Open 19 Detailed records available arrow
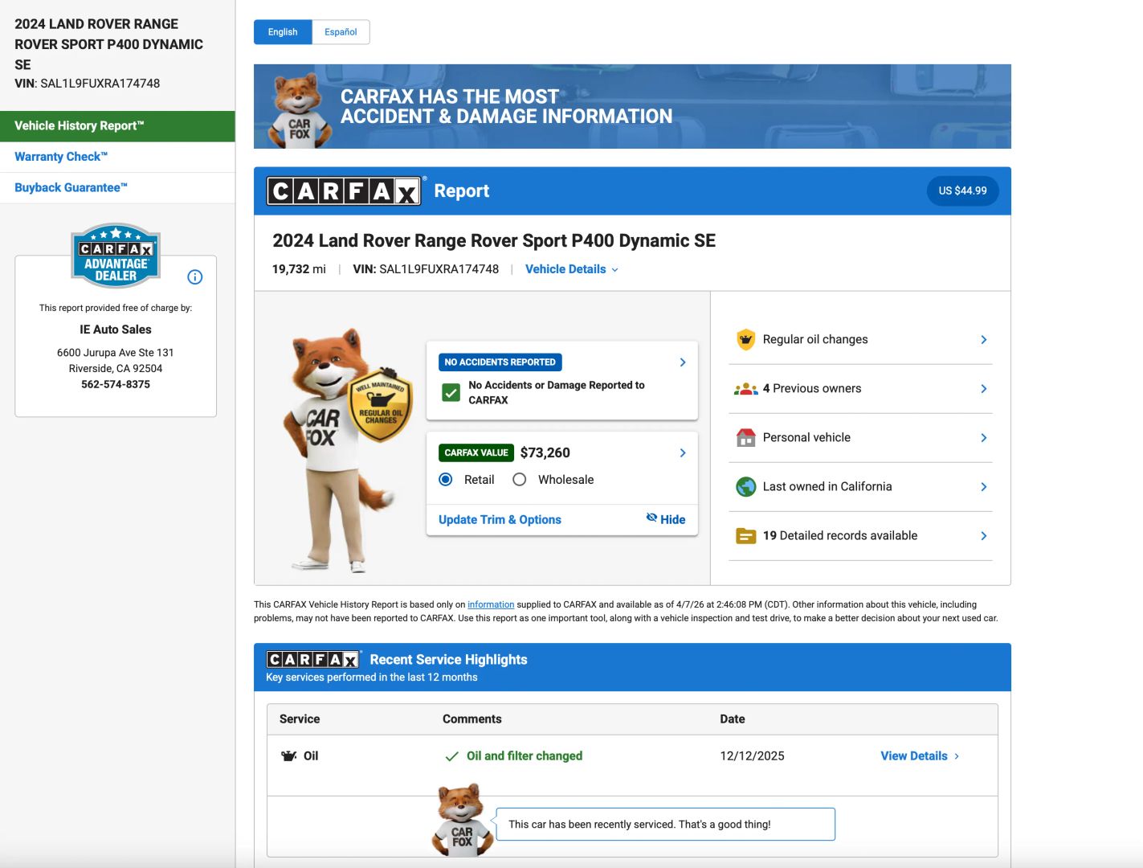The image size is (1143, 868). tap(984, 536)
